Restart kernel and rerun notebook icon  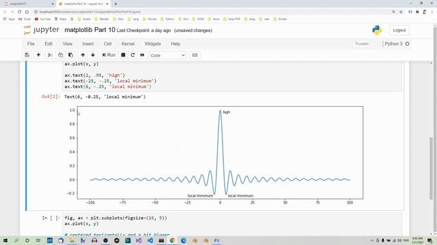143,55
